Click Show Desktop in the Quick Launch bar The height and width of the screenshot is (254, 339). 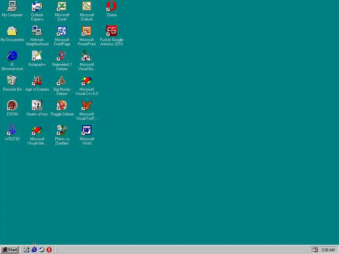(x=26, y=250)
